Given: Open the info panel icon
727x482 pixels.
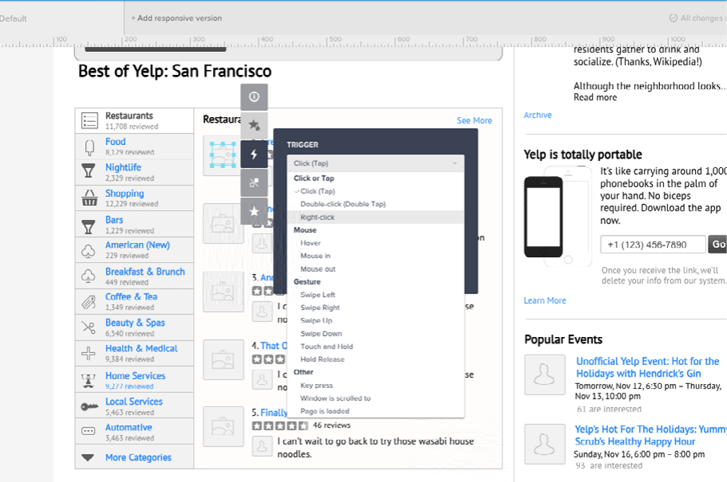Looking at the screenshot, I should (x=254, y=96).
